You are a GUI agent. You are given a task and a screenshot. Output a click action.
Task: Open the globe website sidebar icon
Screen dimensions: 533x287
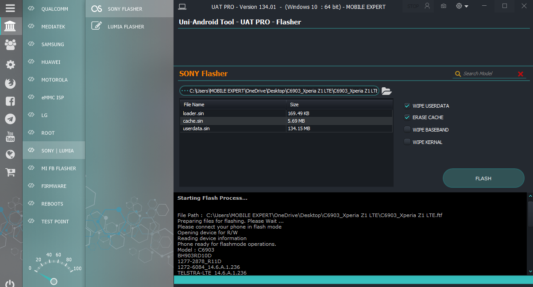(10, 154)
